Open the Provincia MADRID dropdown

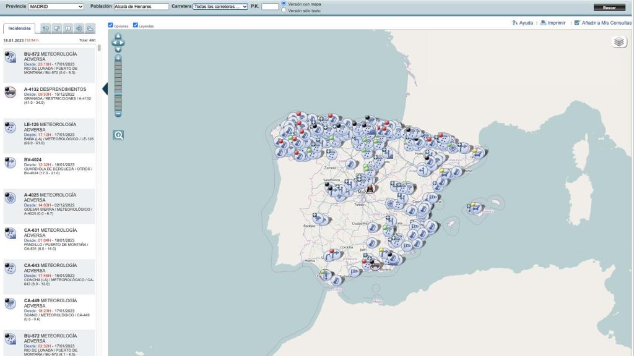point(56,6)
